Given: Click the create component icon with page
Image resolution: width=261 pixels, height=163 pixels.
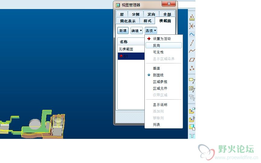Looking at the screenshot, I should pos(192,127).
